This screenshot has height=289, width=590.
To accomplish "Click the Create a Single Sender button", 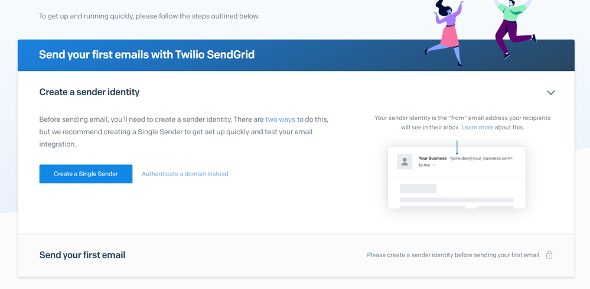I will [x=86, y=174].
